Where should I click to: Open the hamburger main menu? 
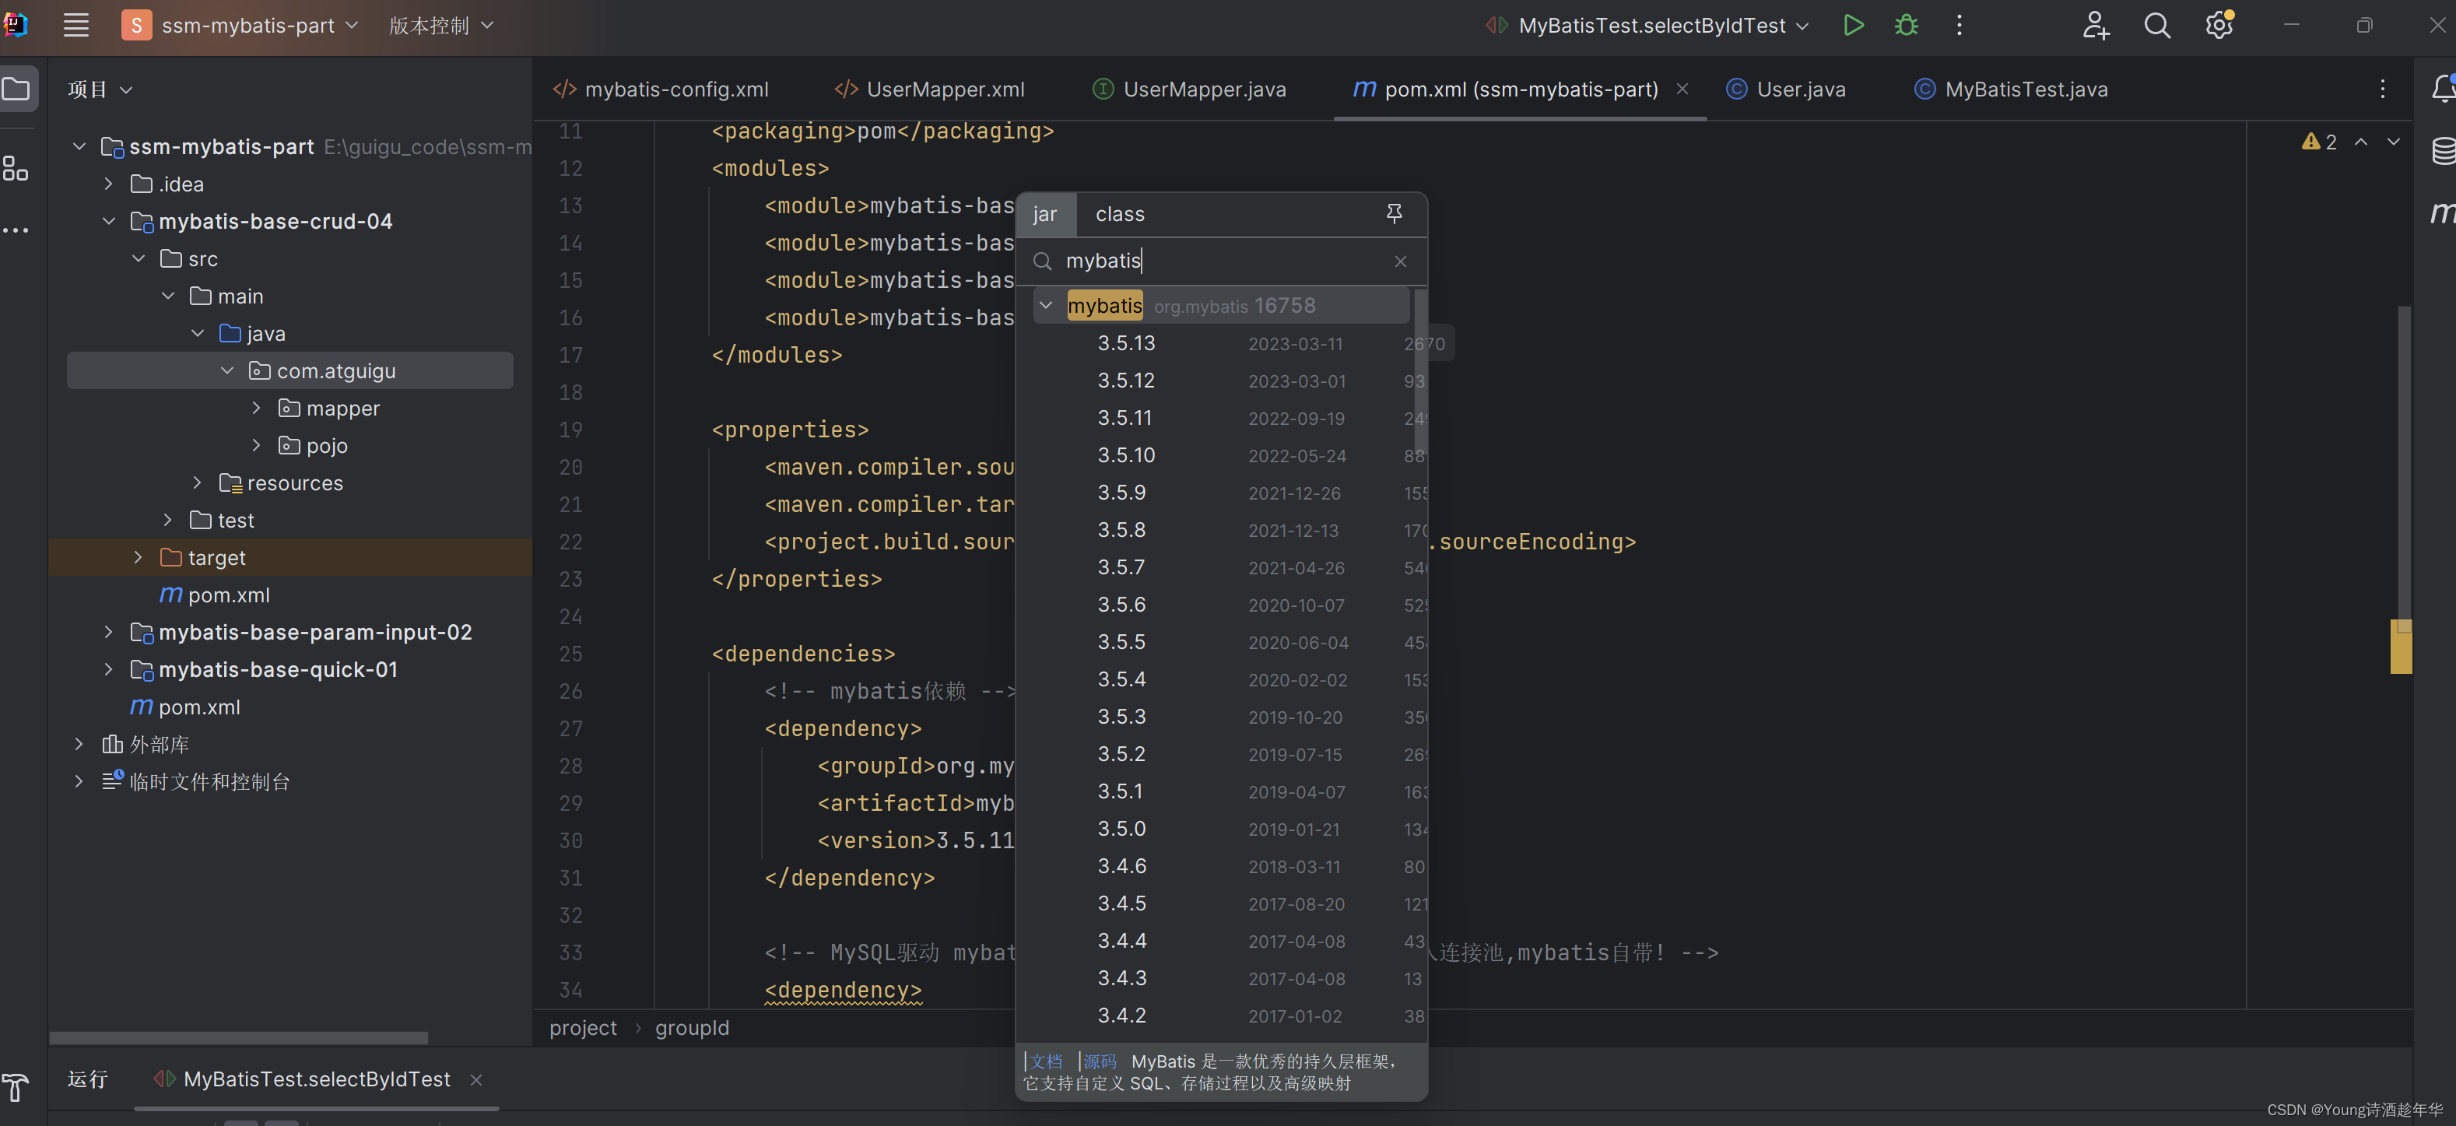76,26
